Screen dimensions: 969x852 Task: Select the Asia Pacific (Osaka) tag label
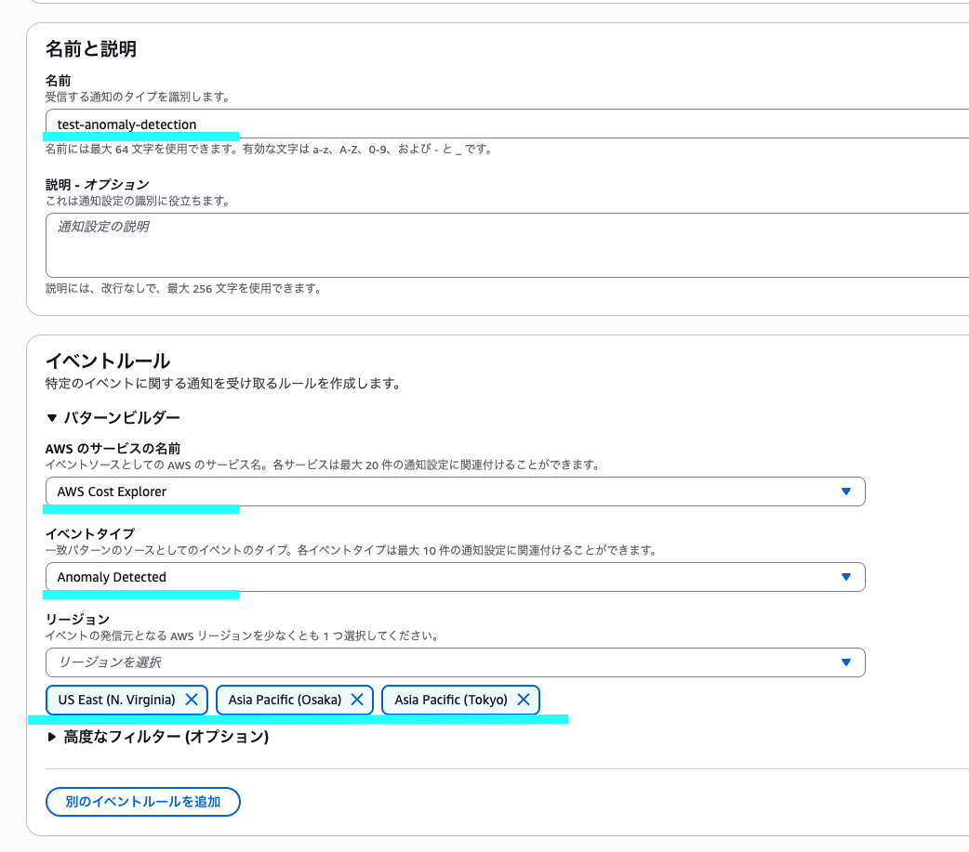[285, 700]
